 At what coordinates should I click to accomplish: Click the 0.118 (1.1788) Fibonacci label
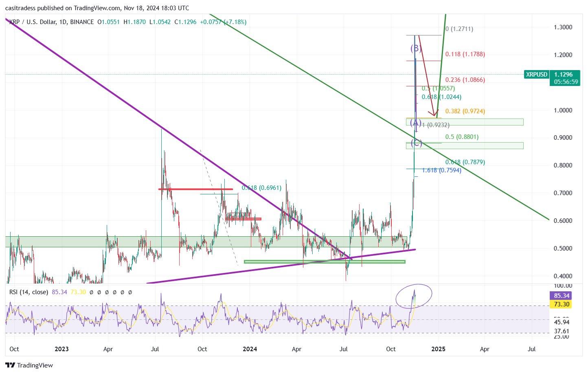465,54
